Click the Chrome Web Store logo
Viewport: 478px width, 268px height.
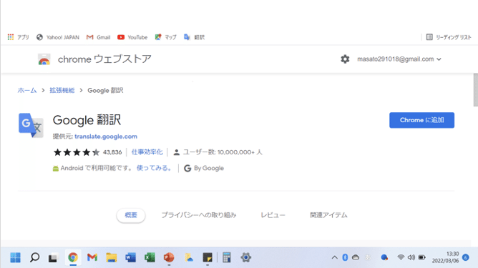click(x=44, y=59)
